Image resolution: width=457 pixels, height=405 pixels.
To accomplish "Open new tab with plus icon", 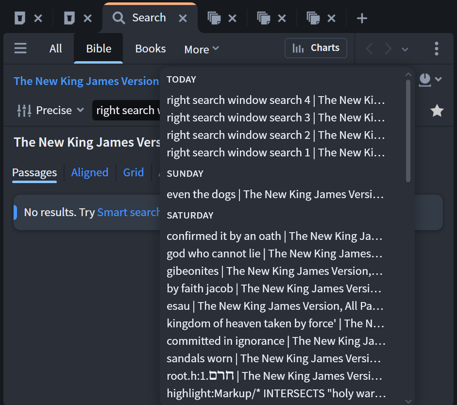I will click(362, 18).
